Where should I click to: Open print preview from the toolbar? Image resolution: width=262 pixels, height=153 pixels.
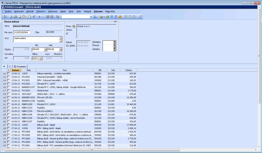click(x=19, y=17)
